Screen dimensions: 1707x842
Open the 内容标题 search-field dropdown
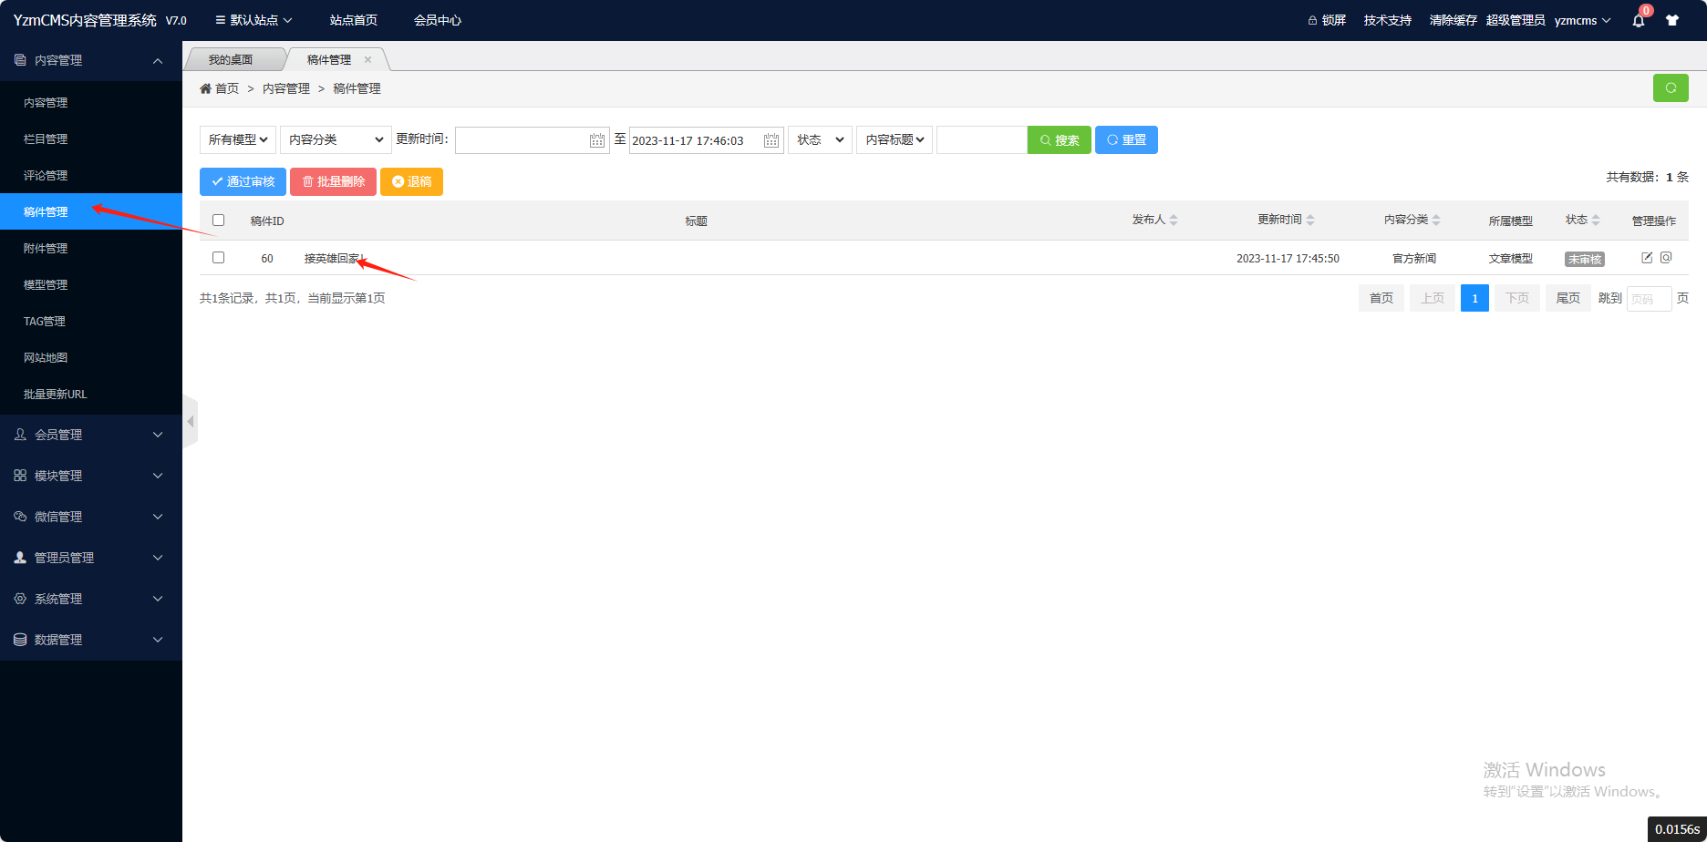tap(895, 139)
